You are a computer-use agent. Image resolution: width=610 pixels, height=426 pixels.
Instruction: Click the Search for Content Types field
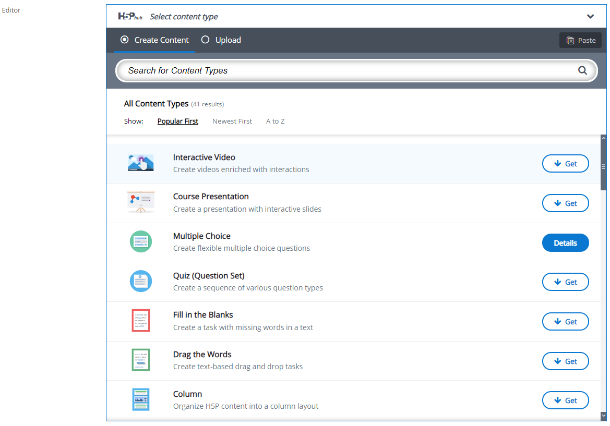point(356,70)
